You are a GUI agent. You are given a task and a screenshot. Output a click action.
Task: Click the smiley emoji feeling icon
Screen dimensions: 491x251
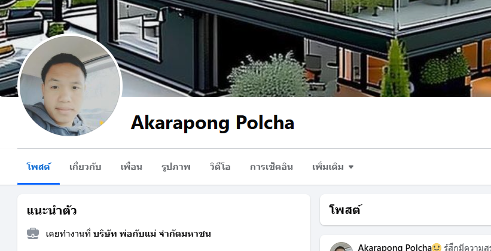click(x=437, y=247)
